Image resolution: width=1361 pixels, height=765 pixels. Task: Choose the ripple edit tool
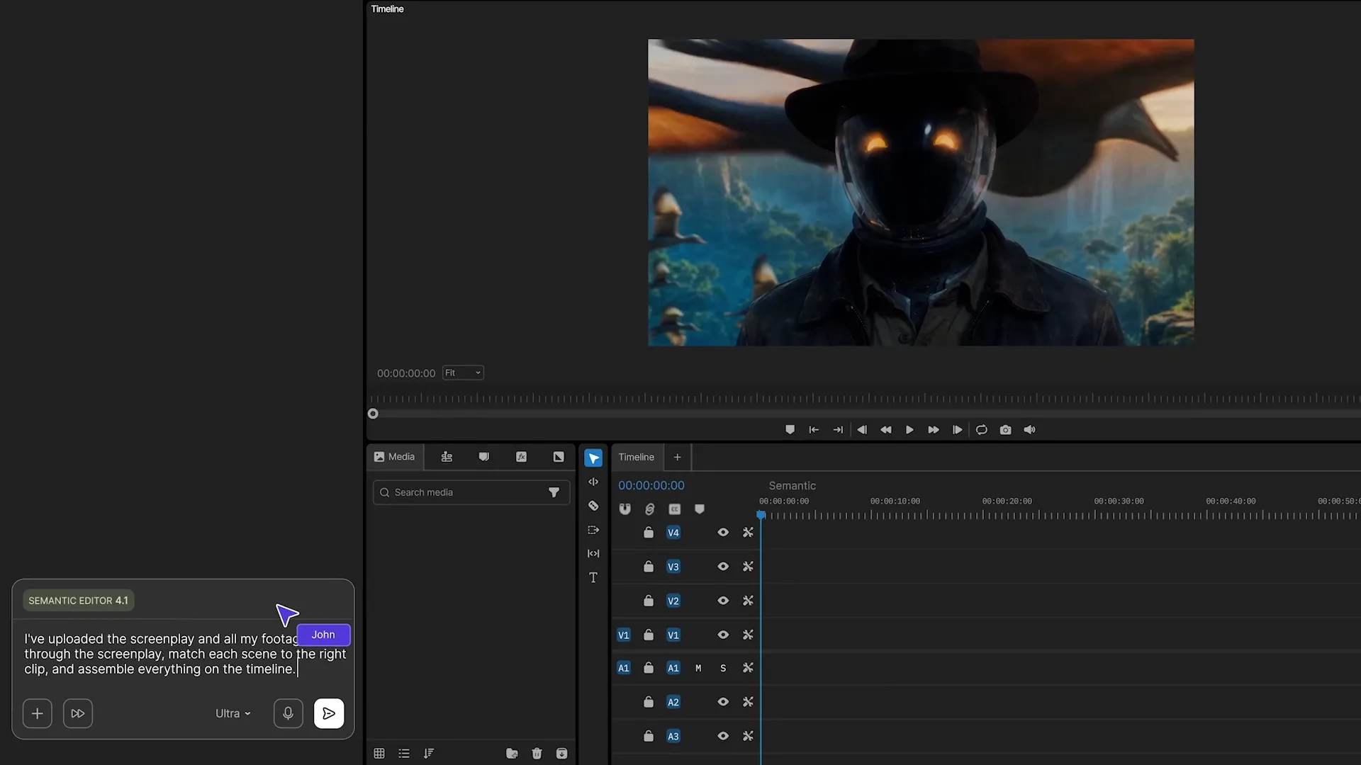click(593, 482)
